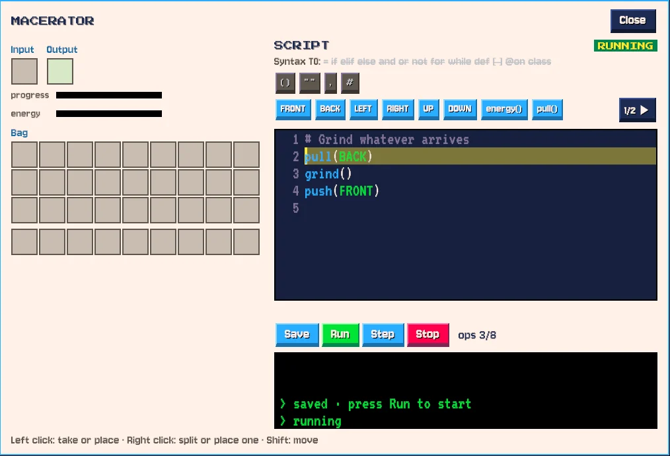Click the Bag heading
The image size is (670, 456).
[19, 133]
